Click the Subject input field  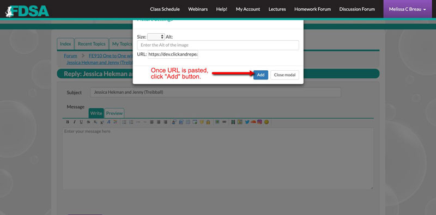(215, 92)
